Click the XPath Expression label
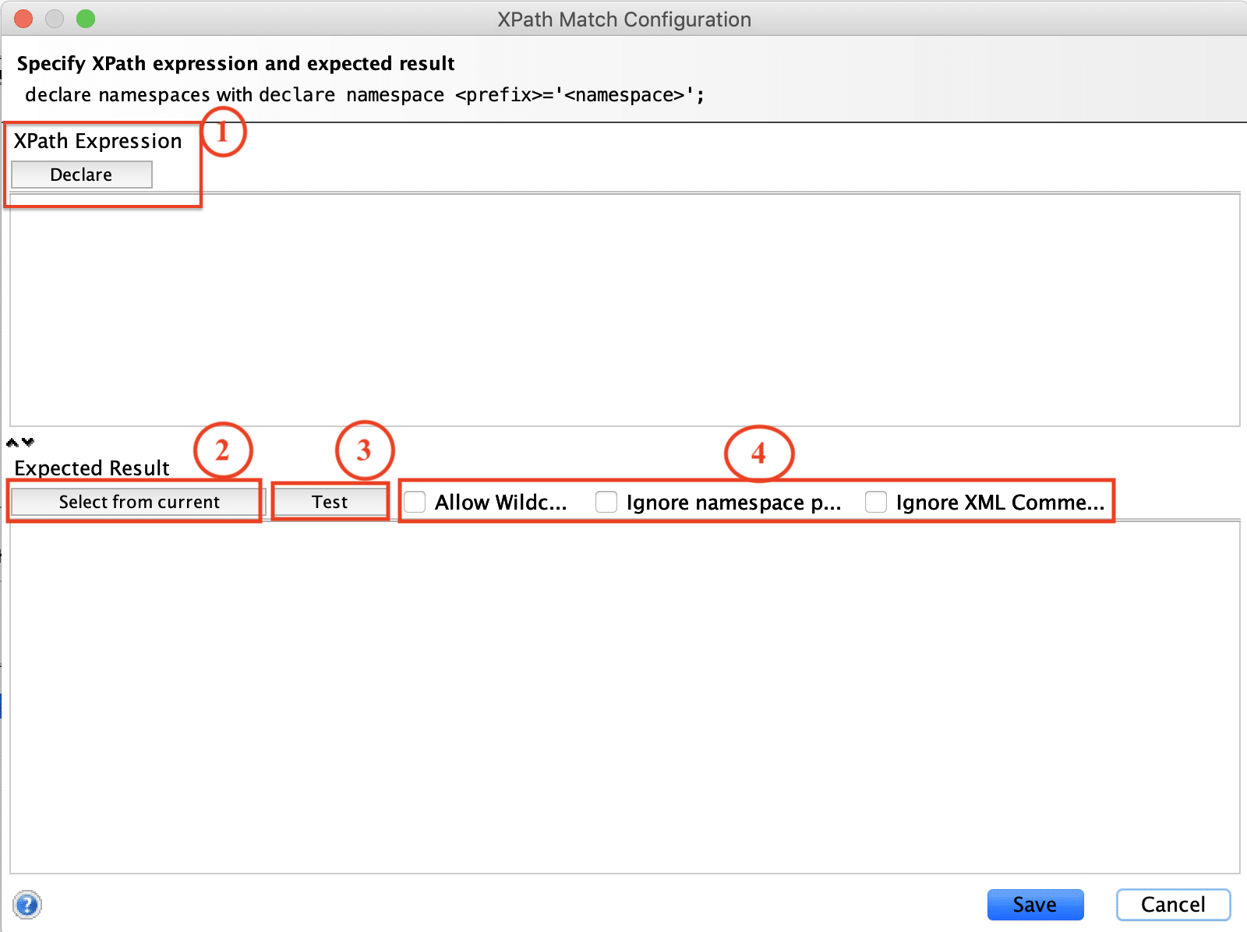 pyautogui.click(x=97, y=141)
